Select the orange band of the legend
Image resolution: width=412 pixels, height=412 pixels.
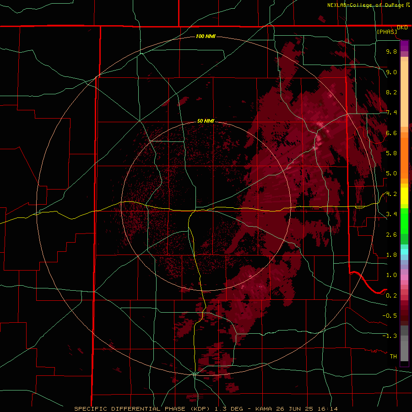coord(404,158)
